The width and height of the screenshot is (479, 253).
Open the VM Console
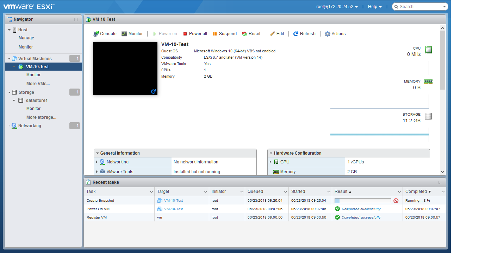click(105, 34)
